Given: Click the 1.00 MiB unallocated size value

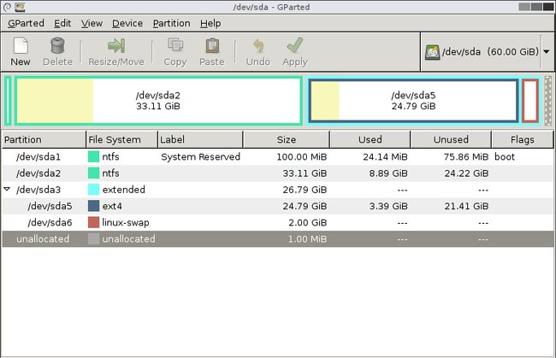Looking at the screenshot, I should pos(307,238).
